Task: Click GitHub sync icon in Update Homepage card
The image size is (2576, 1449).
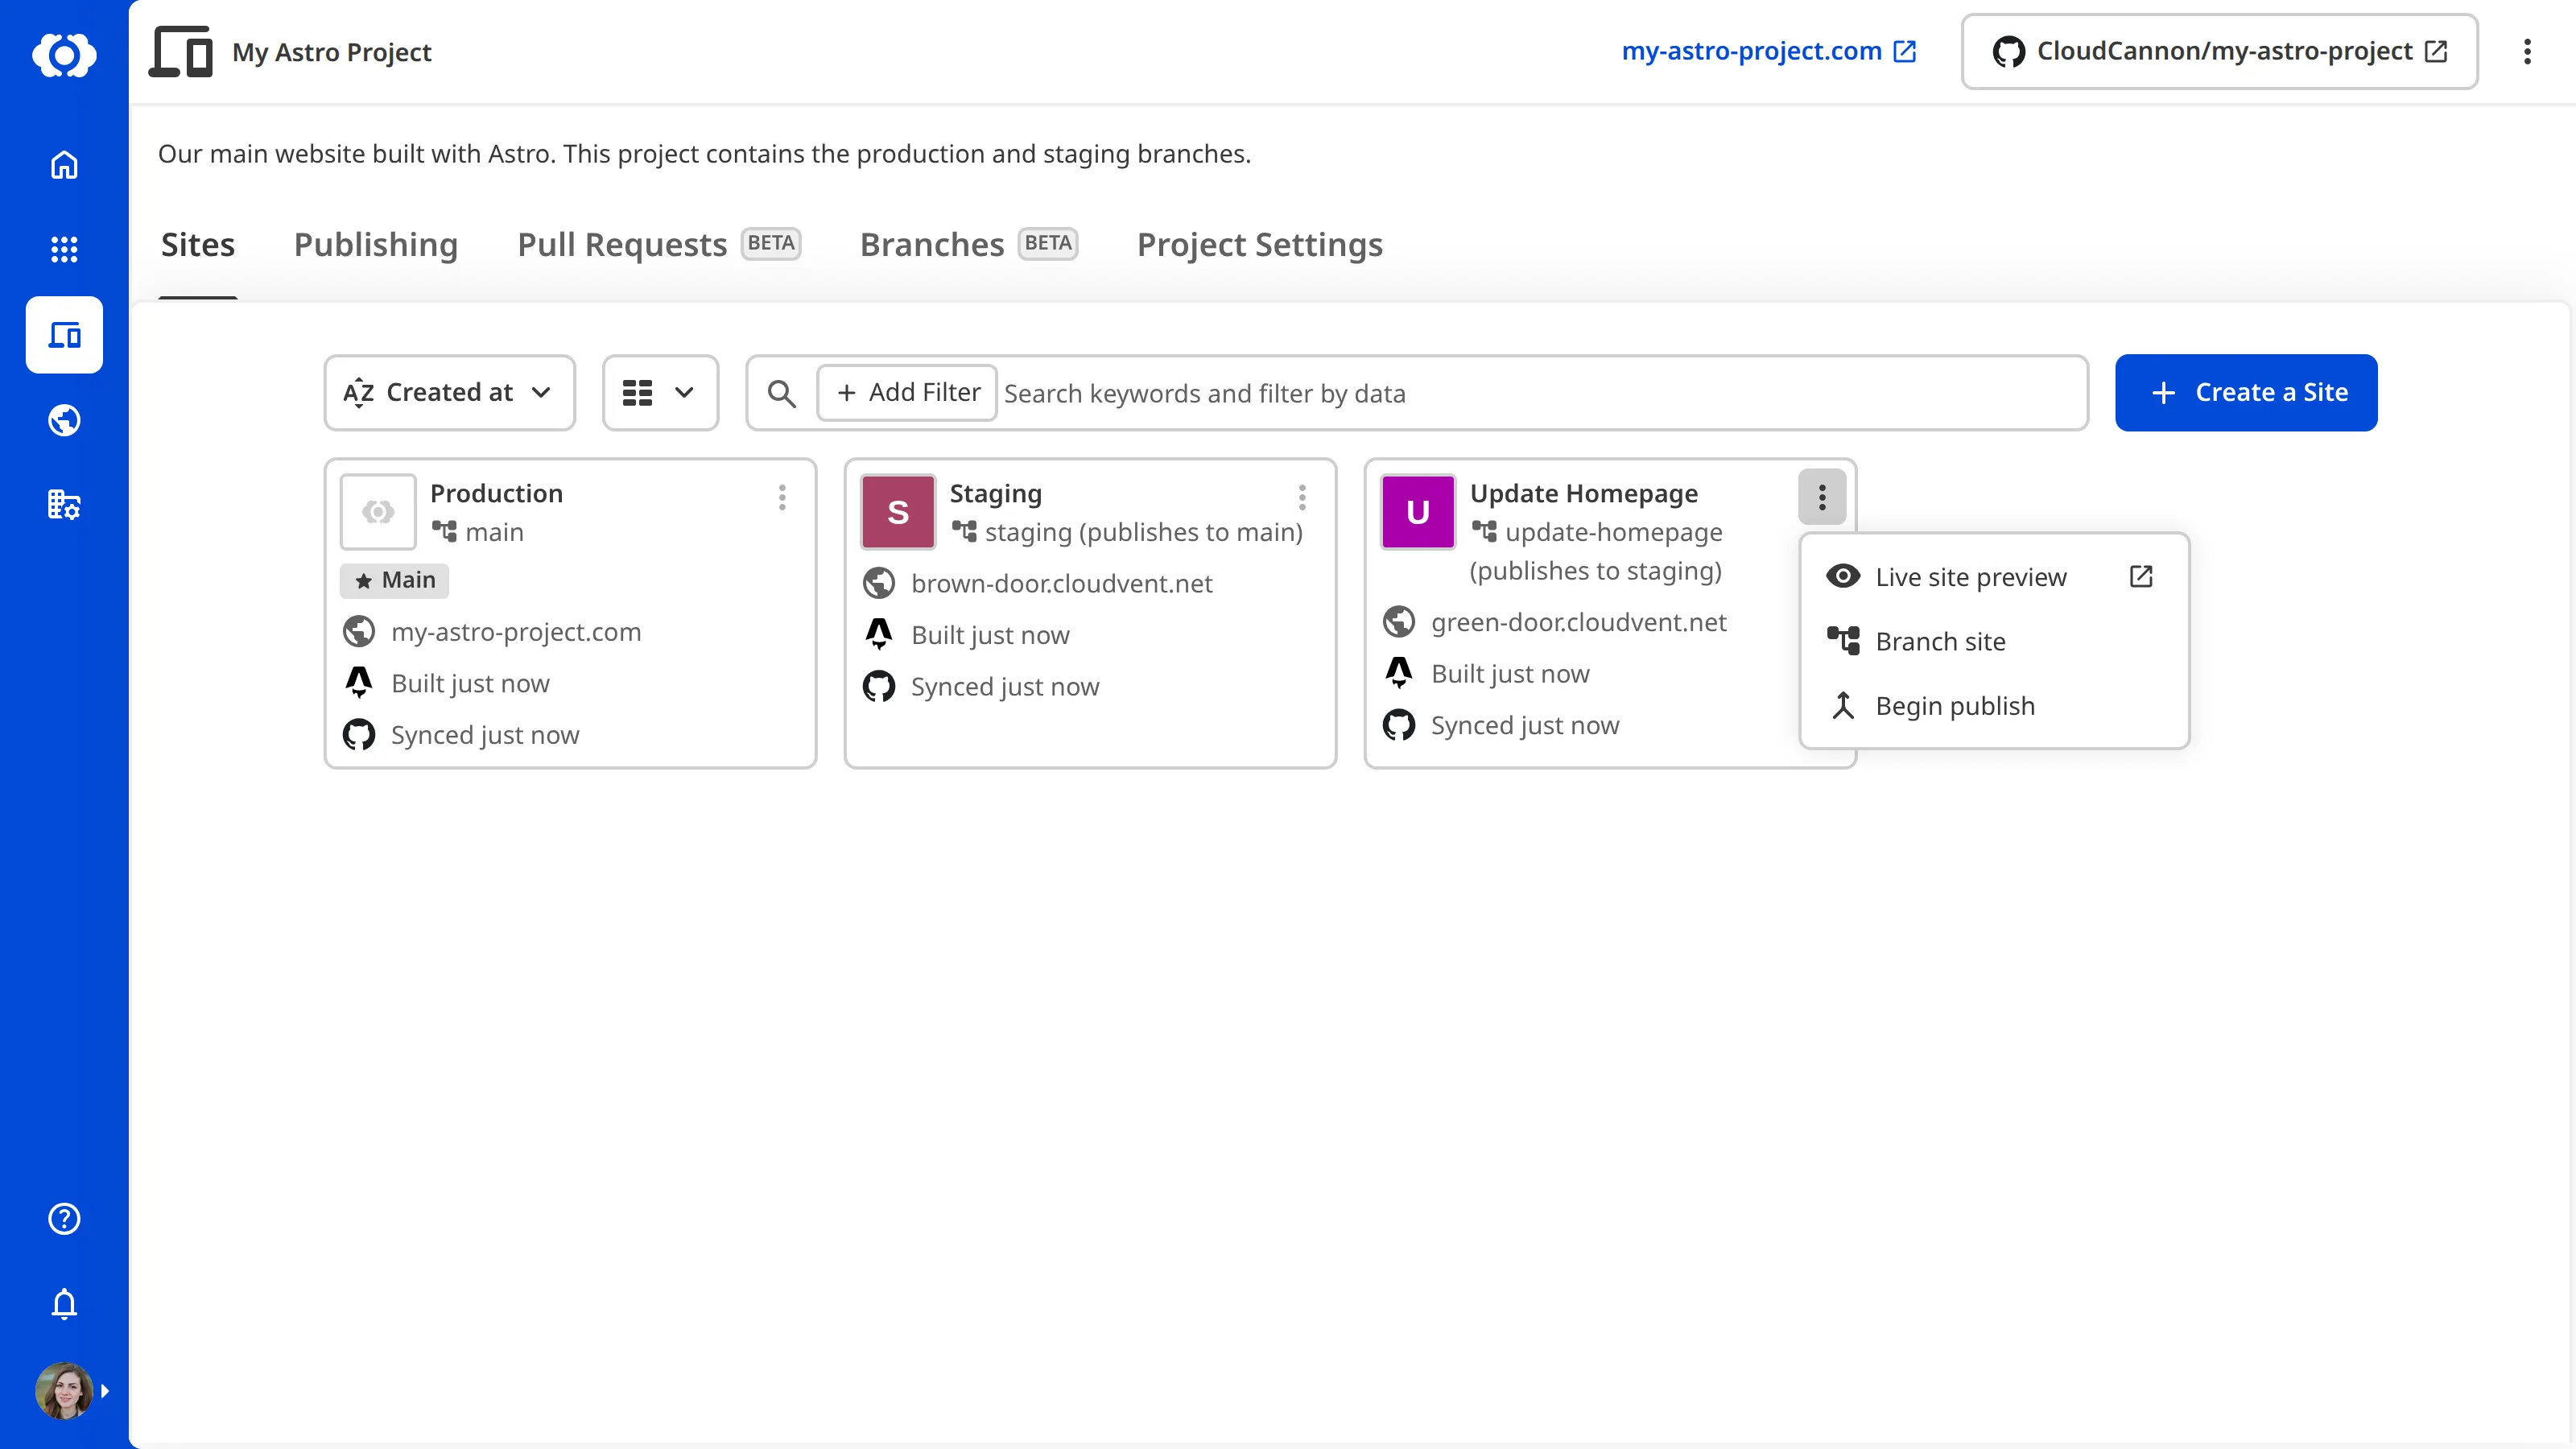Action: point(1399,725)
